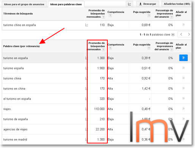Open help for Puja sugerida in top table
The height and width of the screenshot is (148, 195).
[149, 15]
